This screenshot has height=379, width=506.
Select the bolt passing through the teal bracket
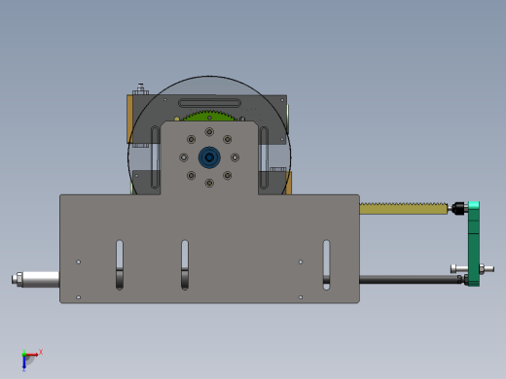click(473, 269)
